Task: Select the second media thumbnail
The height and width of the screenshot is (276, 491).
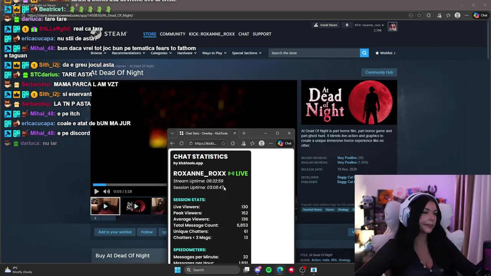Action: coord(135,206)
